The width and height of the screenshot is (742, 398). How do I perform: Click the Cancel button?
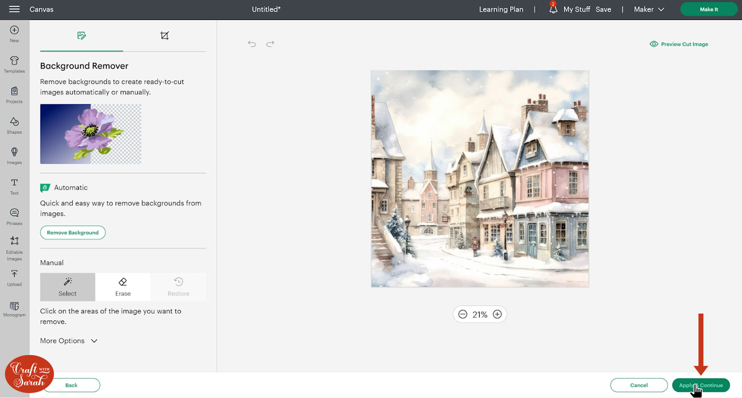(x=639, y=385)
